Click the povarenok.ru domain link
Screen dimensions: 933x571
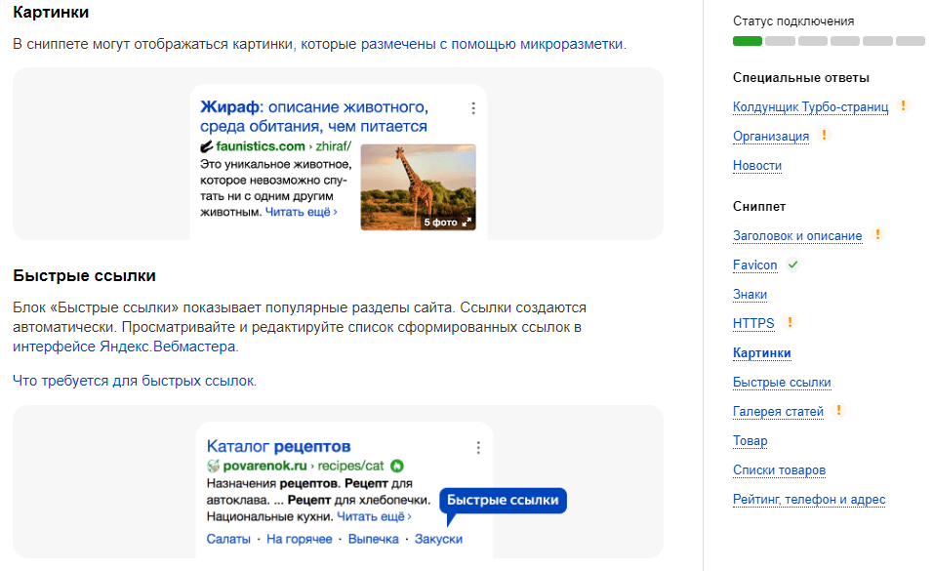[x=264, y=466]
